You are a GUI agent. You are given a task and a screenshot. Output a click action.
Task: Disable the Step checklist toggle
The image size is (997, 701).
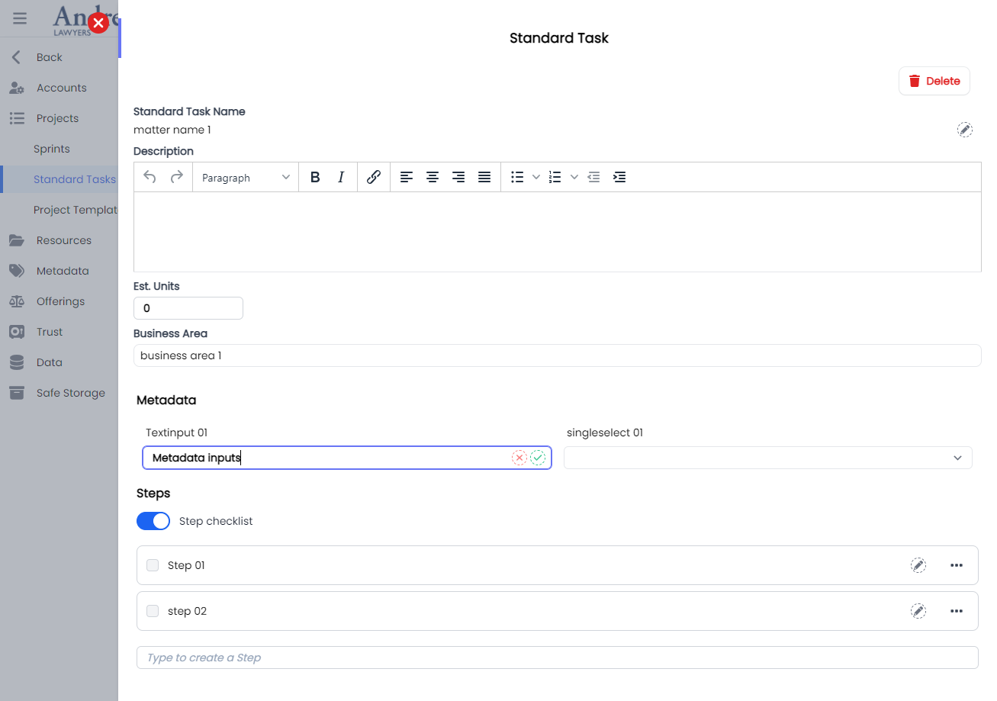[x=153, y=521]
